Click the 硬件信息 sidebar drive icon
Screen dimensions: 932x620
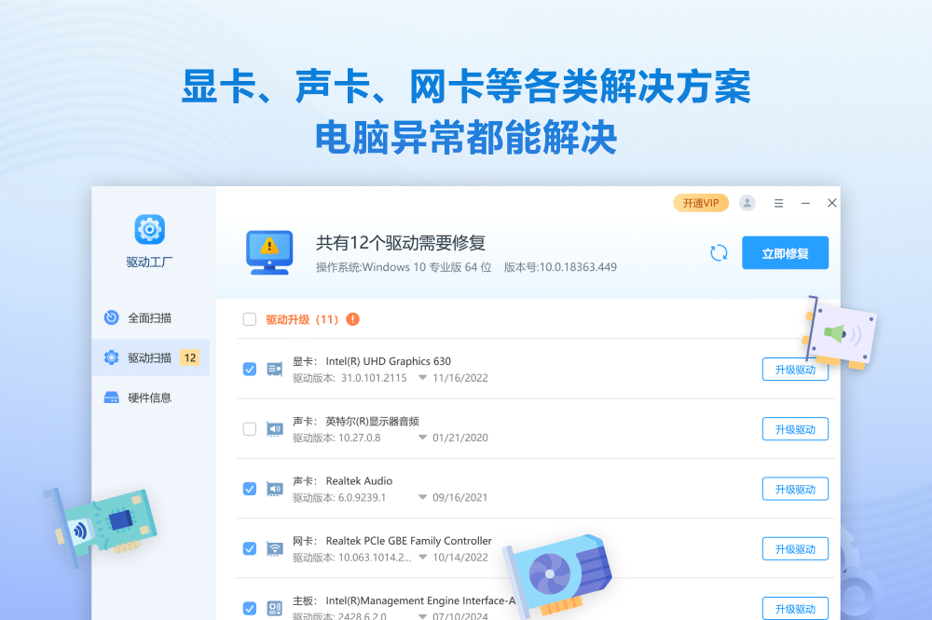point(111,398)
